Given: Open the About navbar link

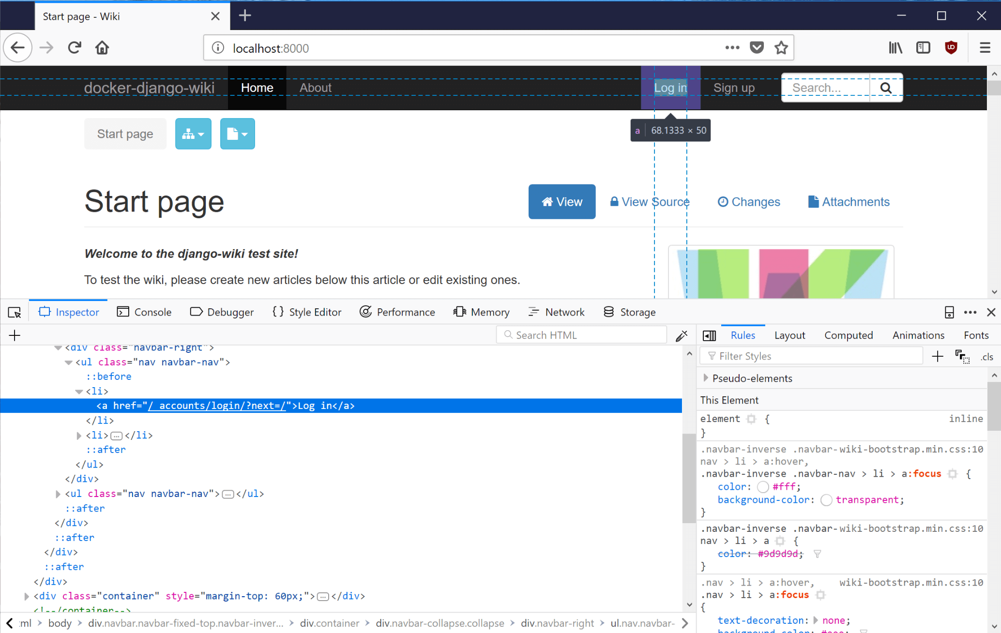Looking at the screenshot, I should 315,88.
